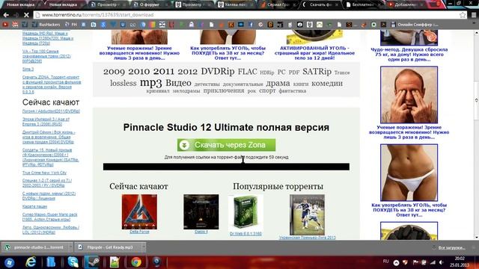This screenshot has width=479, height=269.
Task: Open Украинская Премьер-Лига 2013 thumbnail
Action: pyautogui.click(x=307, y=215)
